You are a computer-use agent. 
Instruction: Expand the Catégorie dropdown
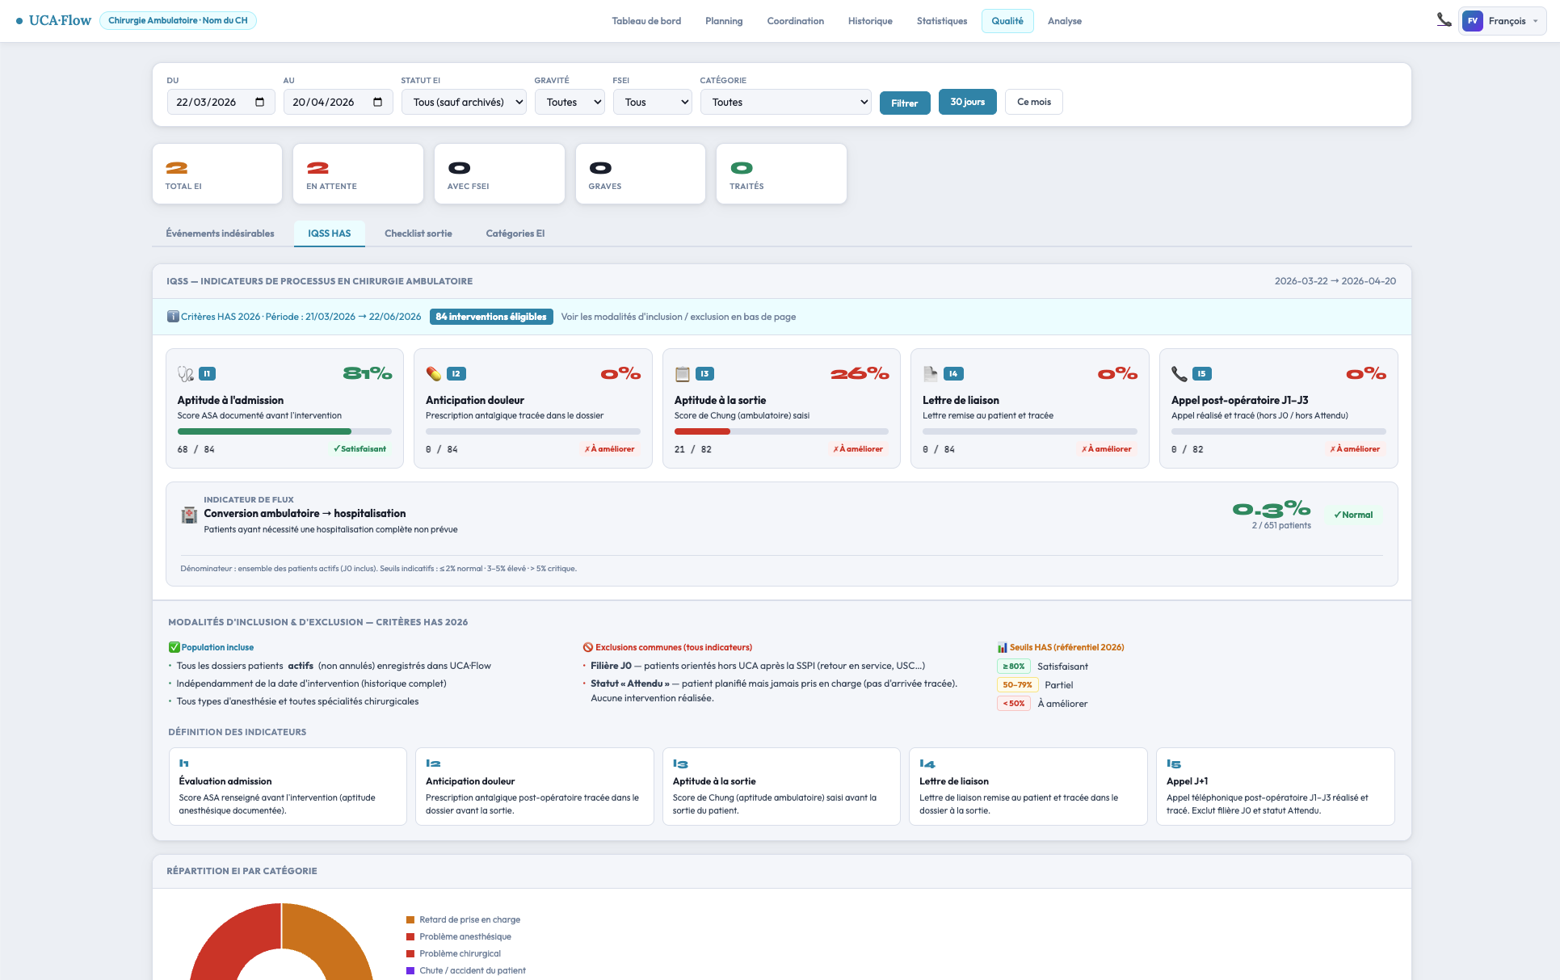786,102
